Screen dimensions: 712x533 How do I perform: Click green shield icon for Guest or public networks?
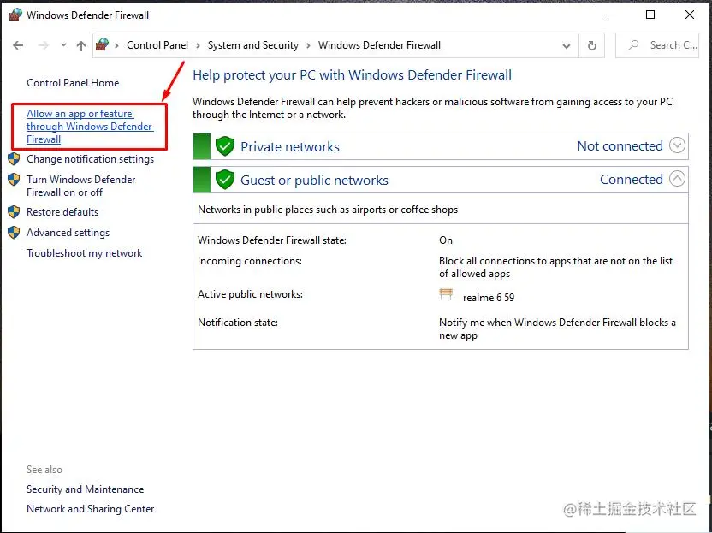pyautogui.click(x=225, y=180)
